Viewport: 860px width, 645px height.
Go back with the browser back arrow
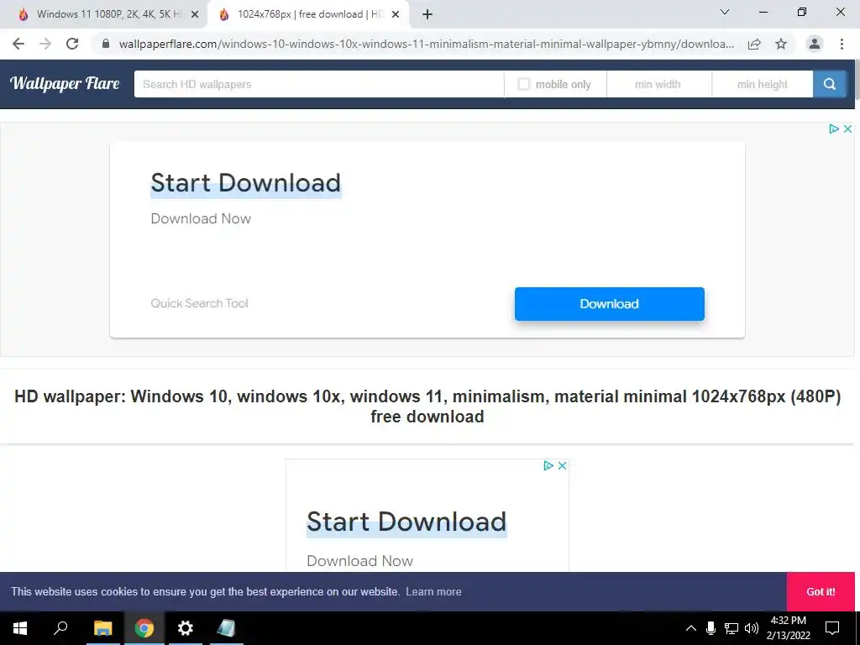[x=18, y=44]
